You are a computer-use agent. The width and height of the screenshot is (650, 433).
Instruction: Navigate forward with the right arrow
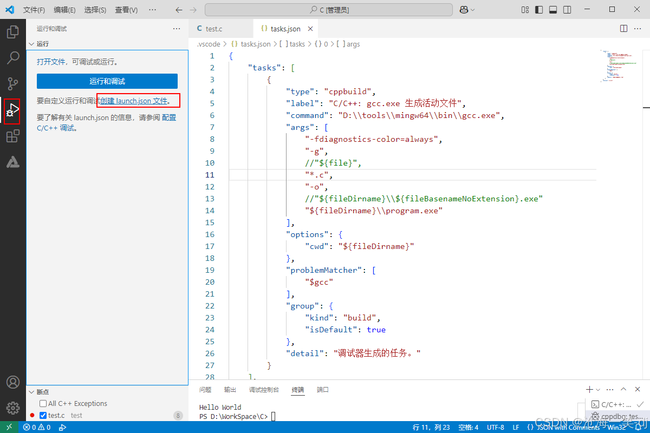pyautogui.click(x=193, y=10)
